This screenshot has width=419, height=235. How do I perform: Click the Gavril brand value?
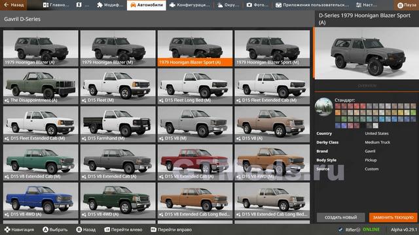pyautogui.click(x=370, y=151)
